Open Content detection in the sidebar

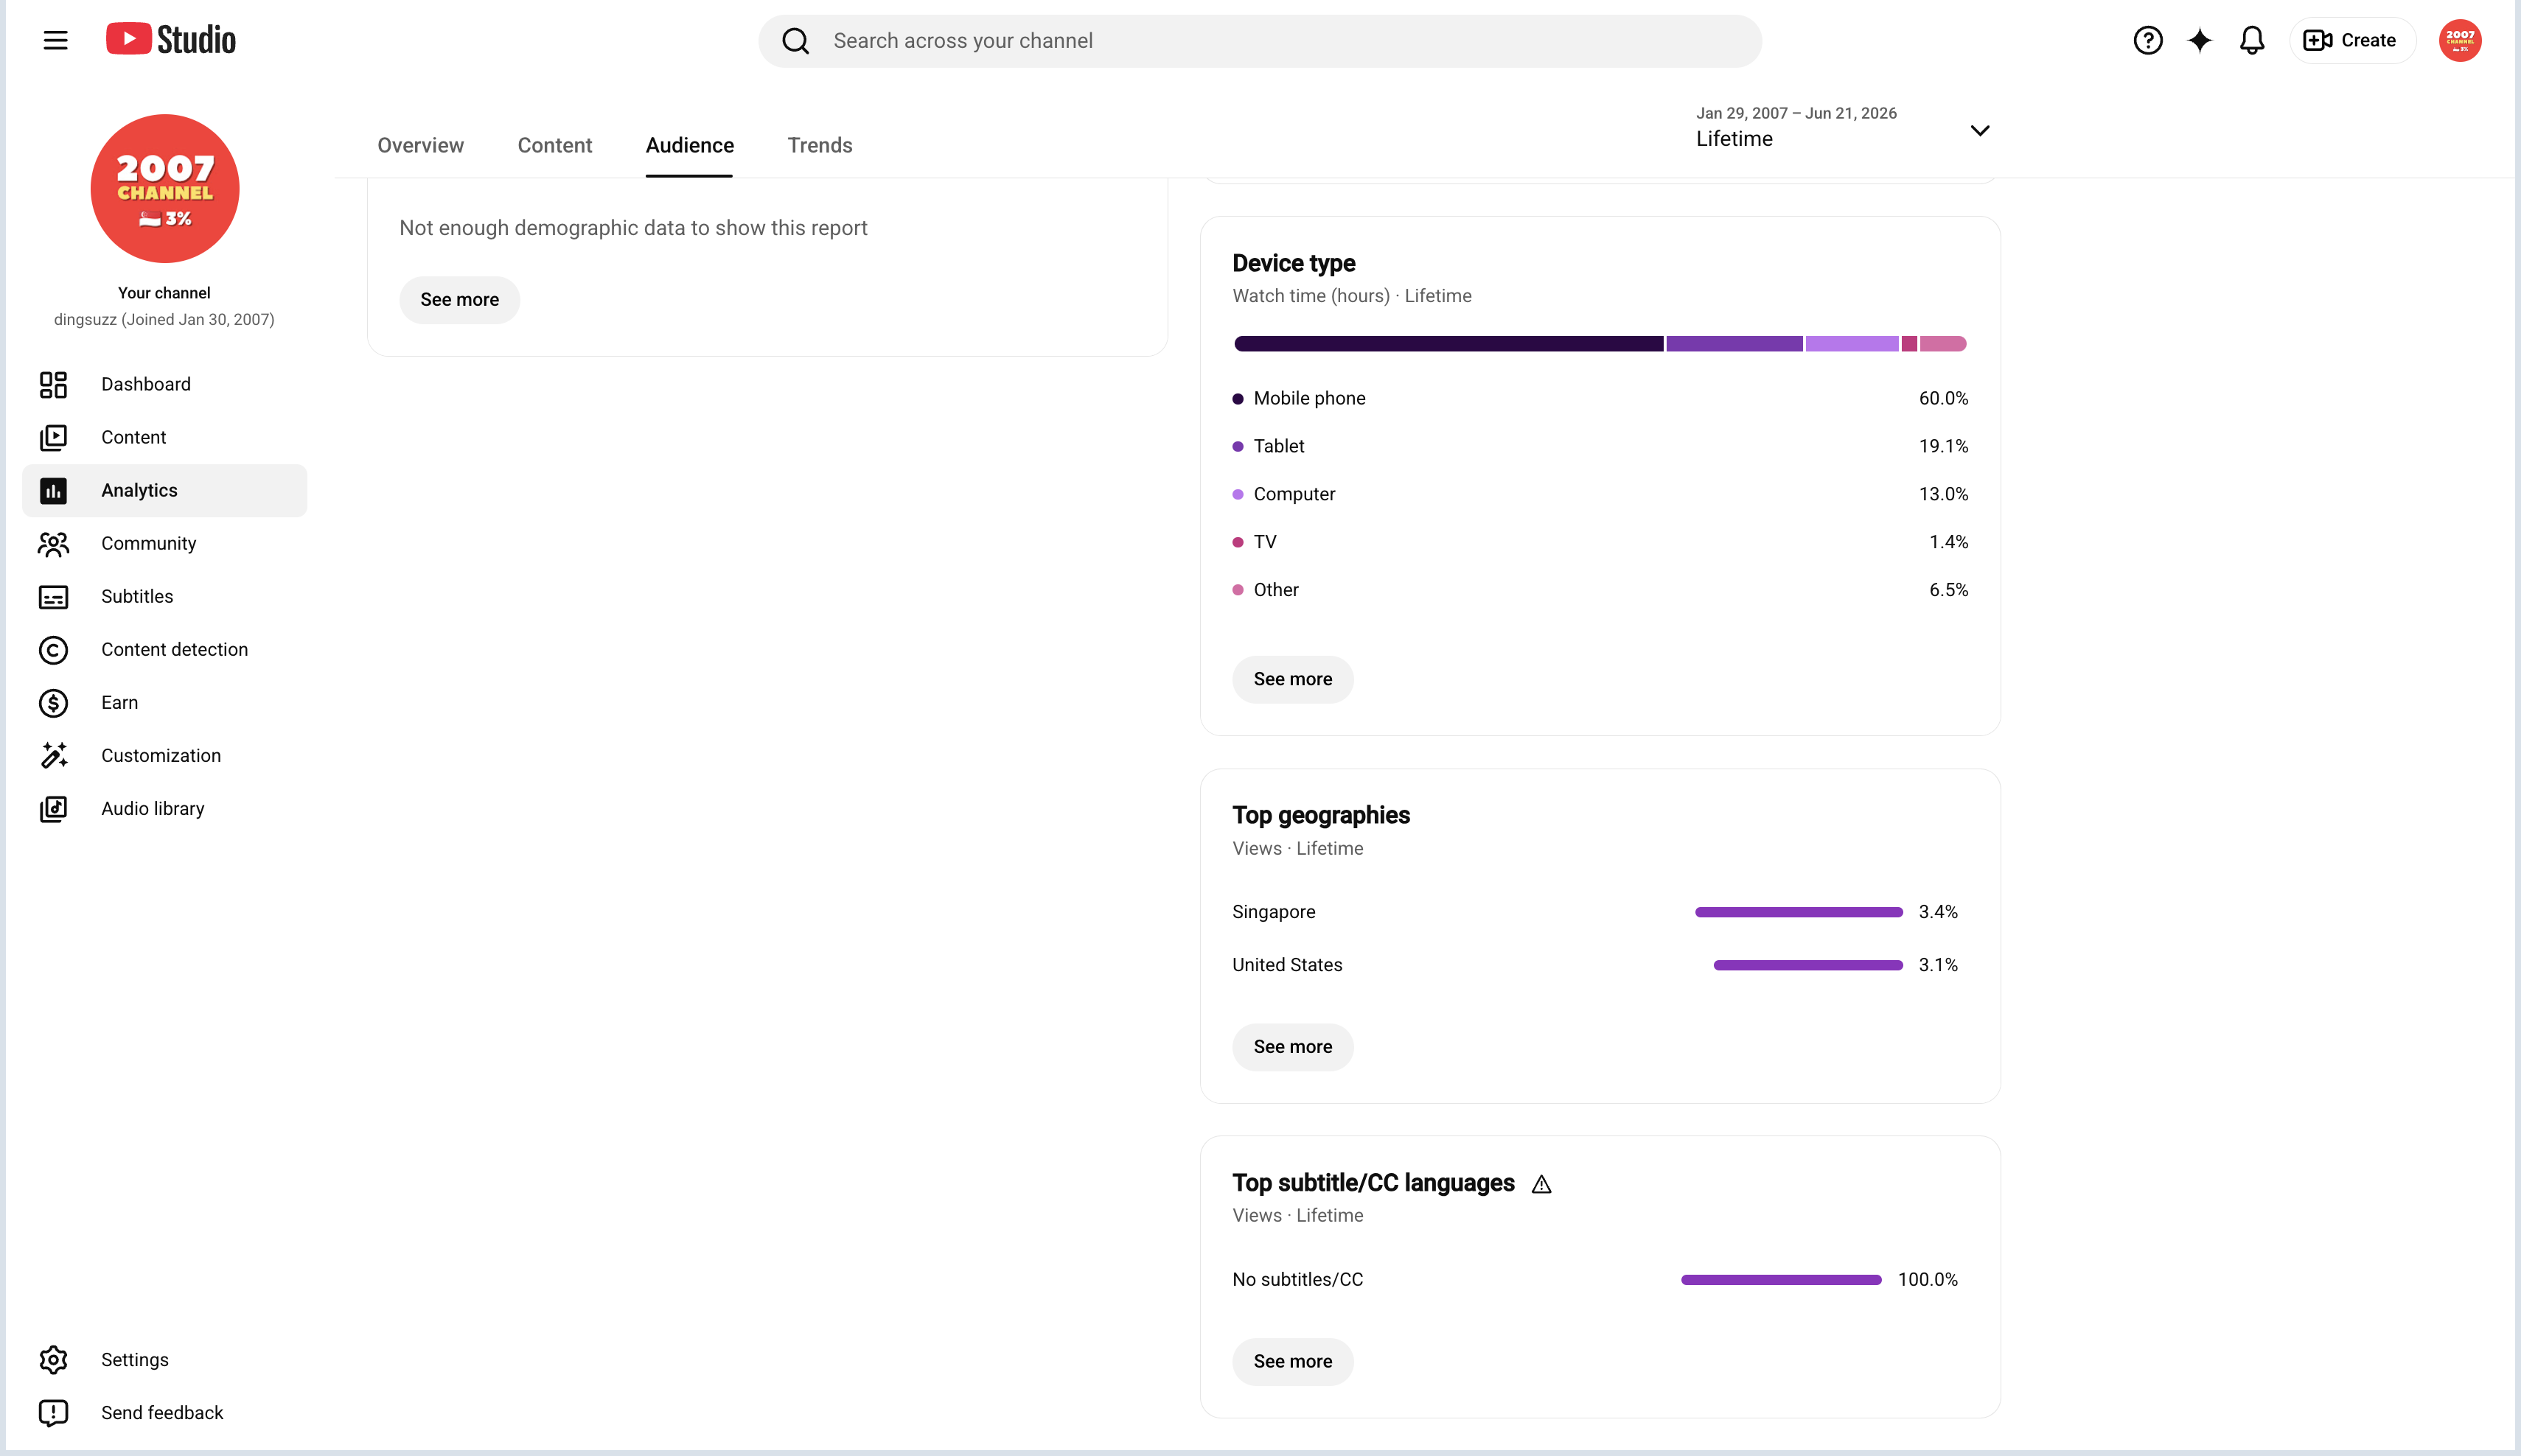(165, 650)
